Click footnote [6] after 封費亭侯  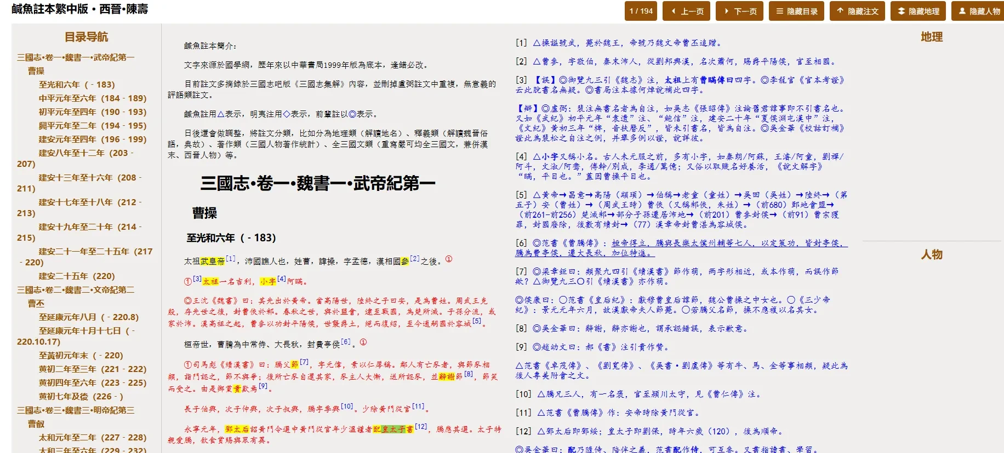(346, 342)
